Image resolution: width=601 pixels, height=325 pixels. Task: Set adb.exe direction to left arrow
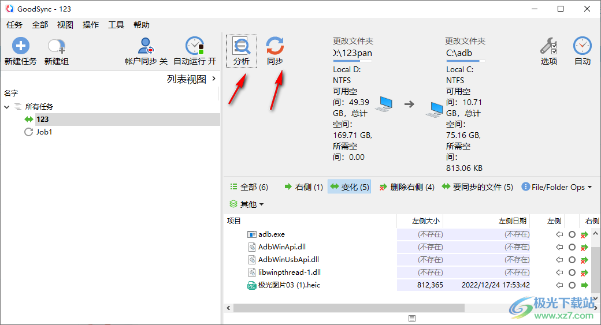point(559,235)
